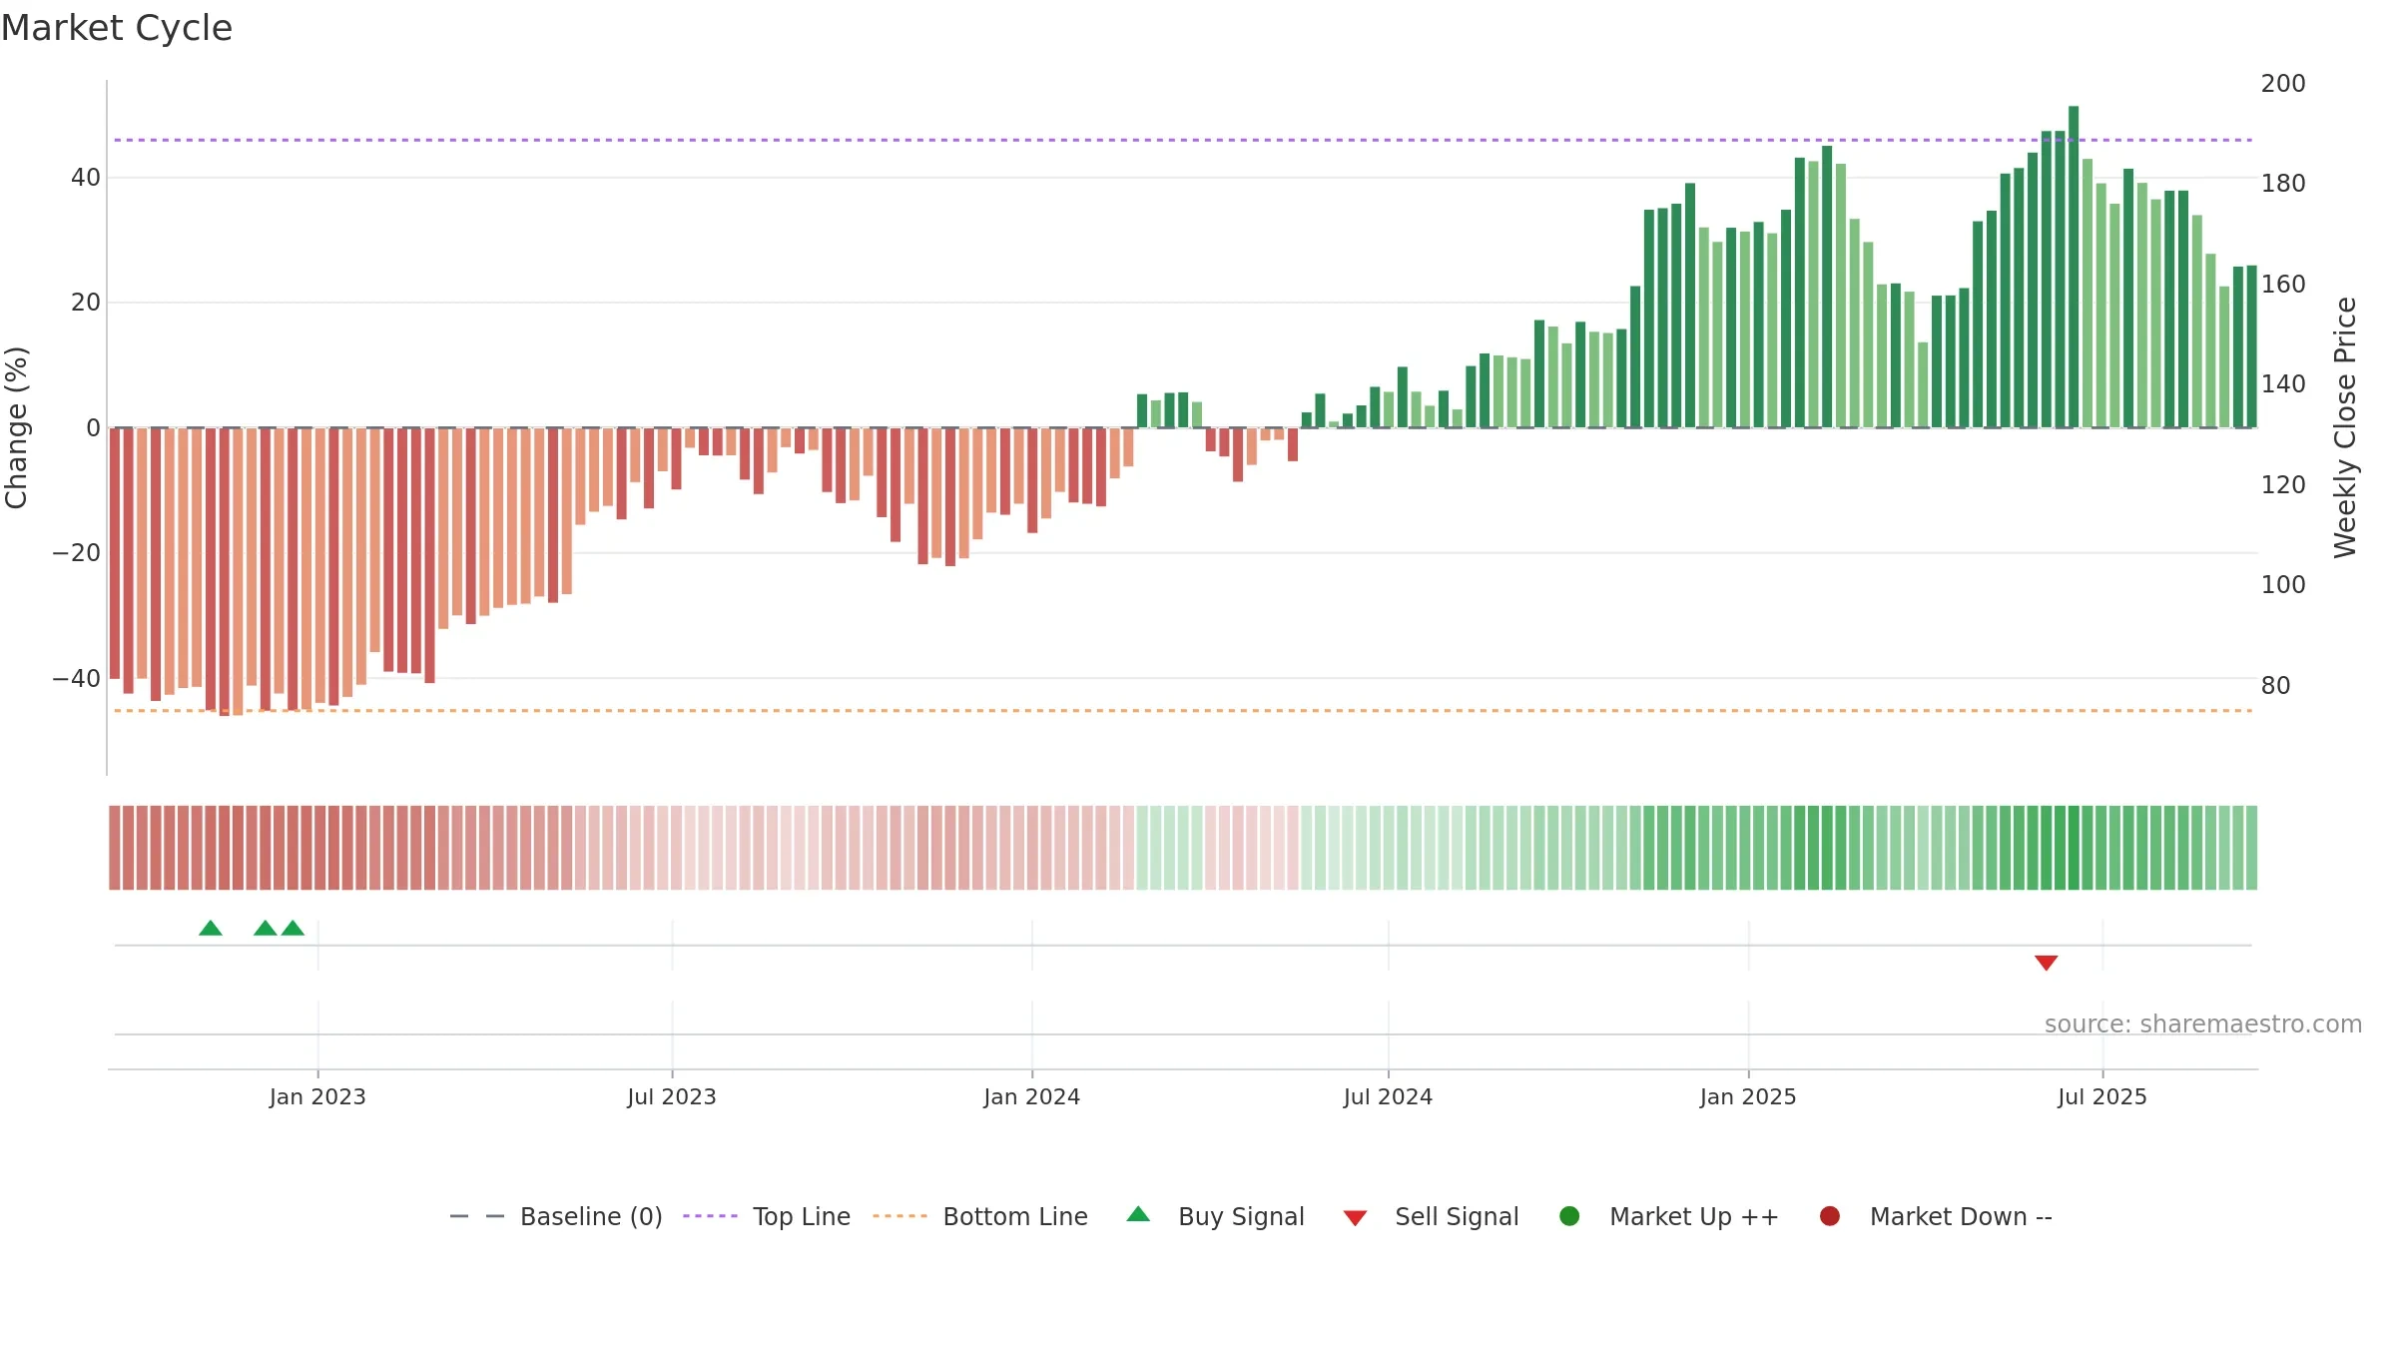Click the 40 label on the left axis
Image resolution: width=2396 pixels, height=1348 pixels.
[x=86, y=178]
